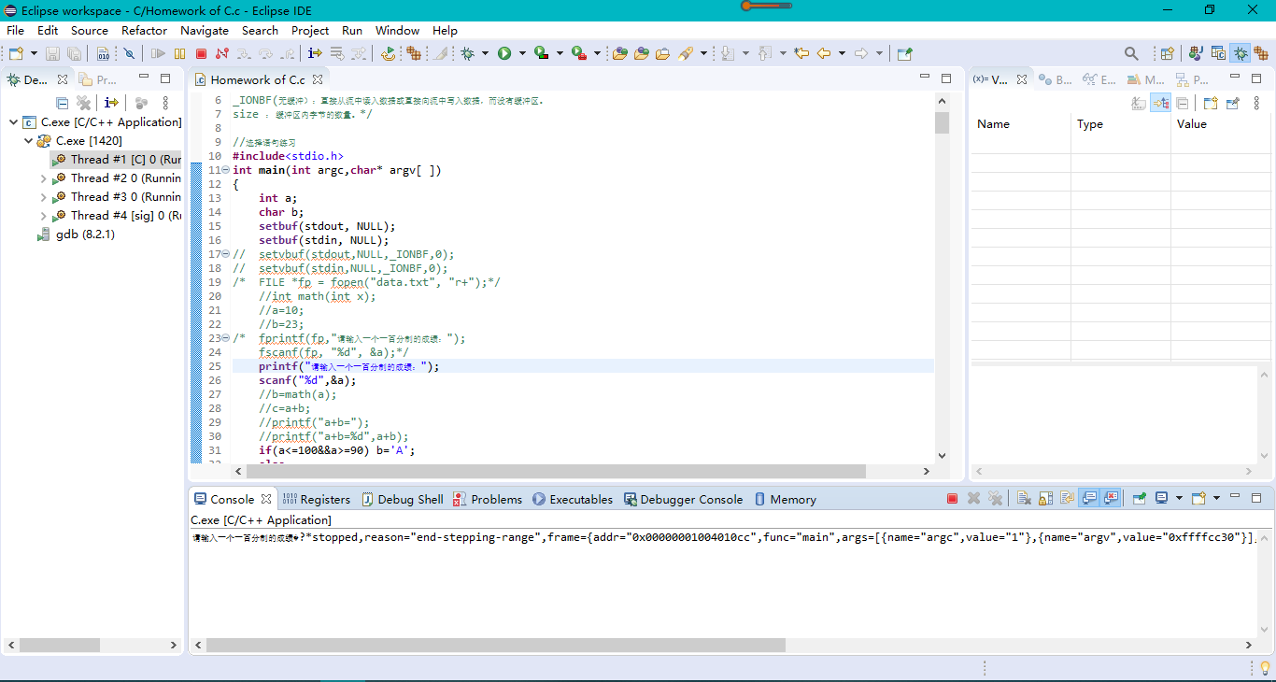
Task: Switch to the Debug Shell tab
Action: [x=402, y=499]
